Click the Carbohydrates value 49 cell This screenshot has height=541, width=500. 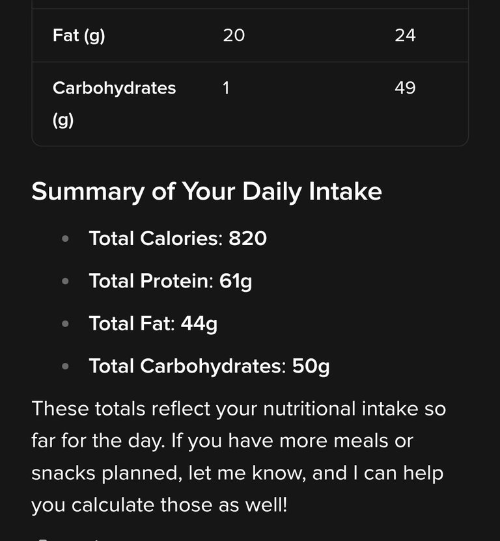pos(405,88)
